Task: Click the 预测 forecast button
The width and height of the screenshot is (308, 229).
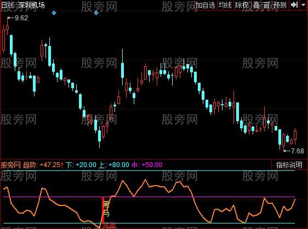Action: (x=280, y=5)
